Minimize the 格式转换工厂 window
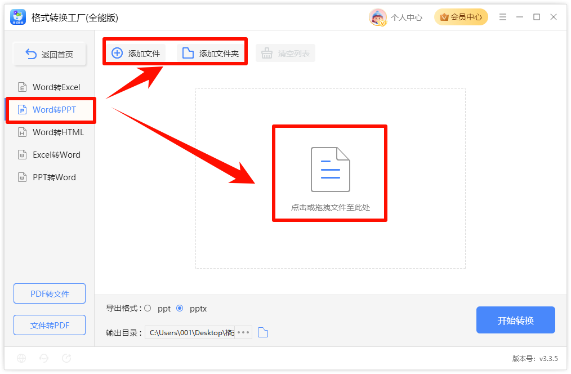571x374 pixels. 520,17
